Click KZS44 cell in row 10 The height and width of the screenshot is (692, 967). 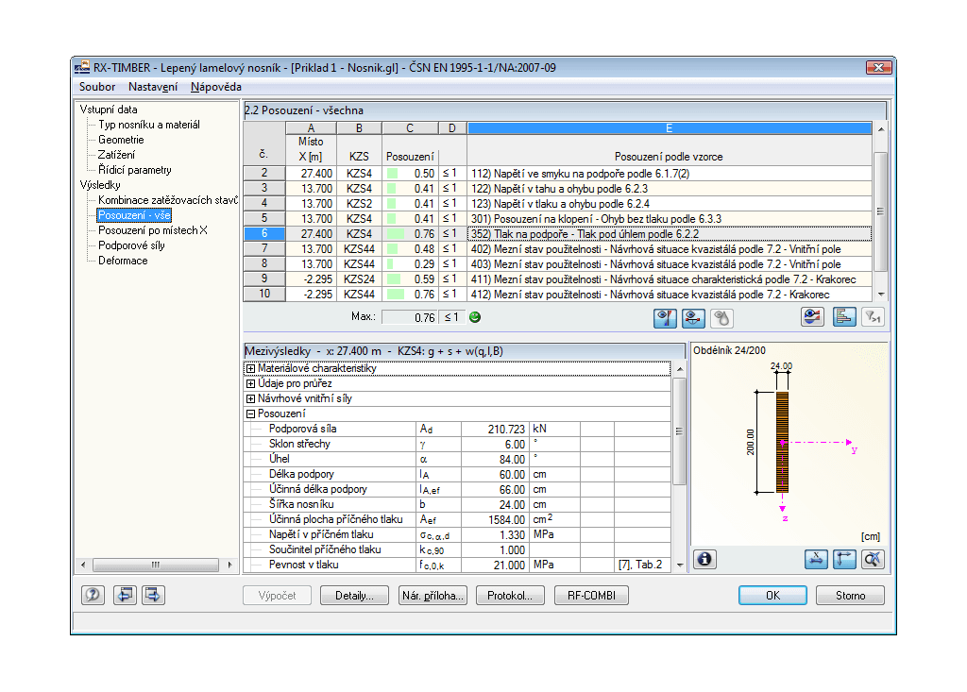point(359,295)
